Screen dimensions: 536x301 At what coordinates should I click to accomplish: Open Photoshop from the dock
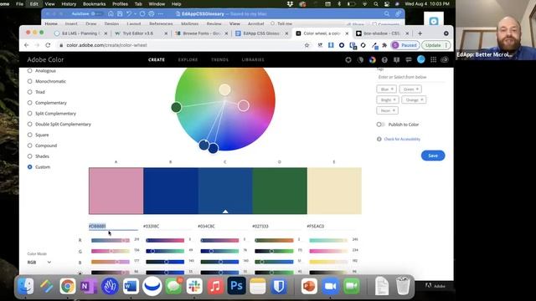coord(236,286)
